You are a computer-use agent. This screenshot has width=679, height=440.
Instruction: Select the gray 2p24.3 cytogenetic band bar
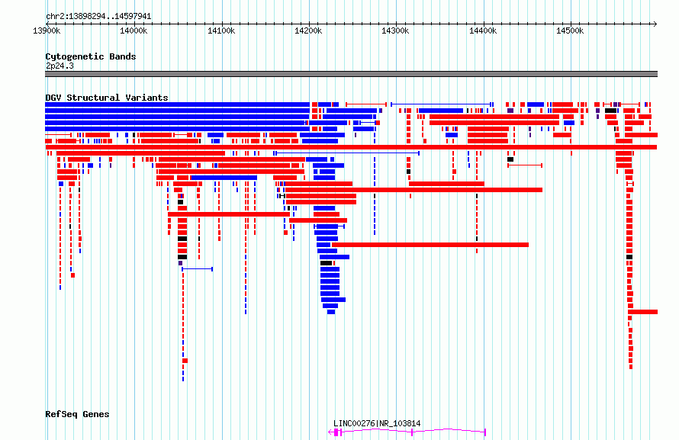[x=351, y=74]
